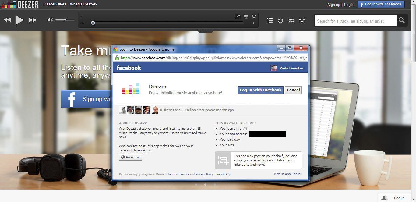416x202 pixels.
Task: Click the last friend avatar thumbnail
Action: (x=155, y=110)
